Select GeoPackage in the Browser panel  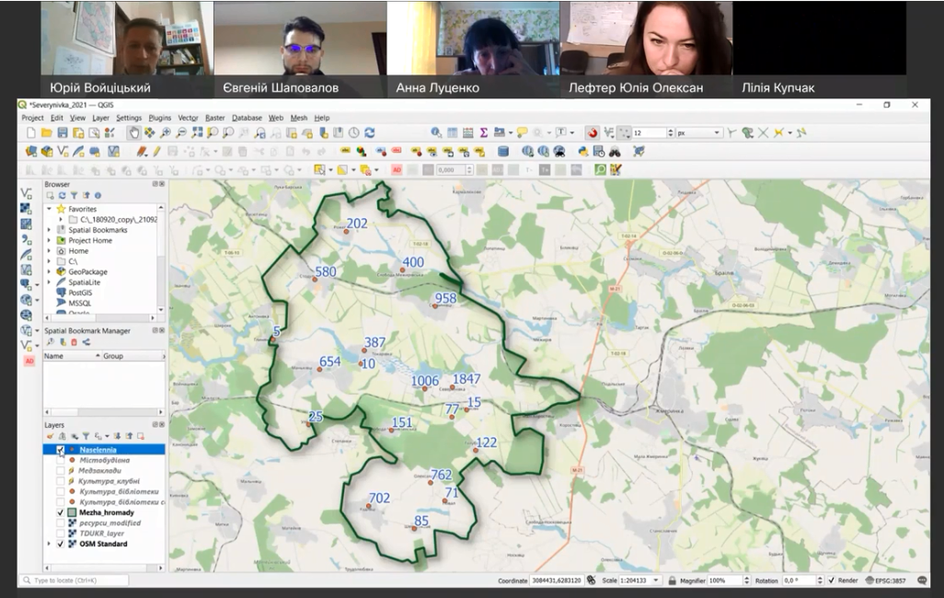[86, 271]
